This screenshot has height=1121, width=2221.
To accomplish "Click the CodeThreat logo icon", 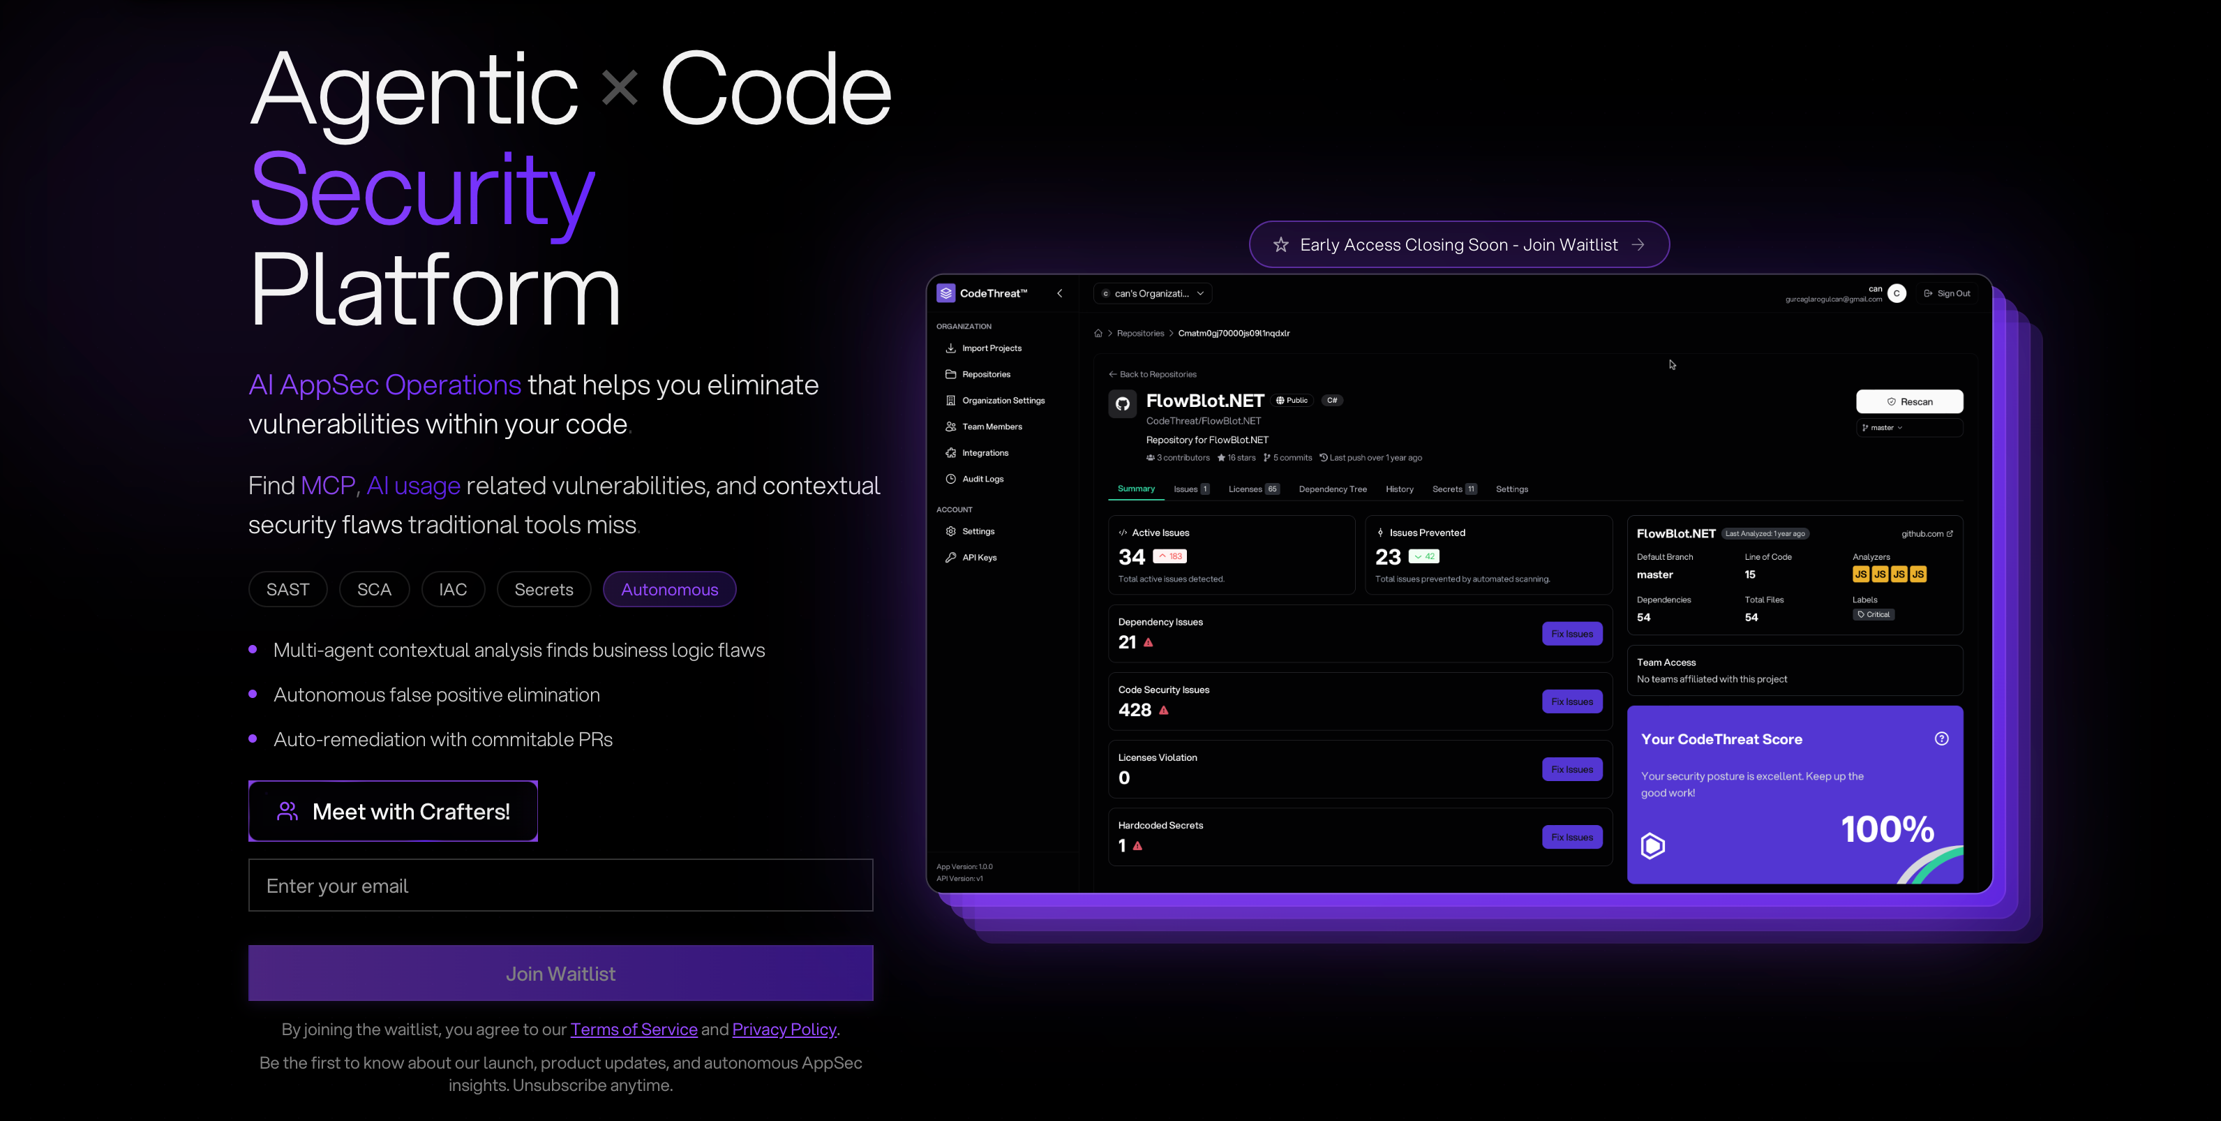I will pos(945,293).
